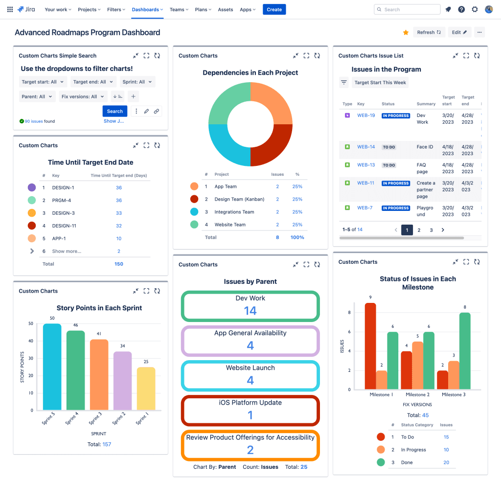Open the Sprint: All dropdown
501x482 pixels.
[137, 82]
